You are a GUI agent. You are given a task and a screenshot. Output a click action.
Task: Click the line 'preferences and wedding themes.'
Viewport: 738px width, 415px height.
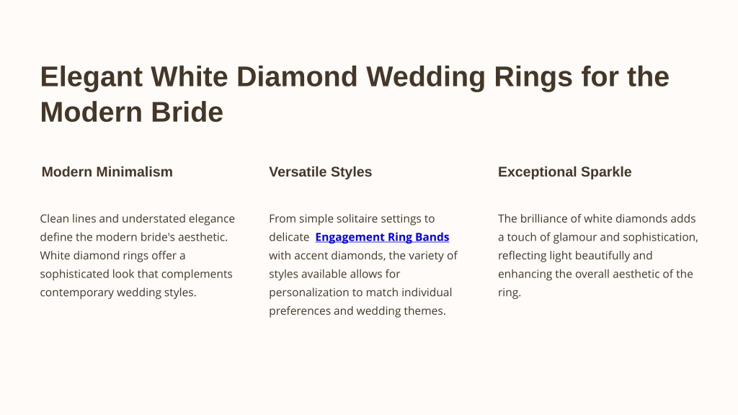pyautogui.click(x=357, y=311)
